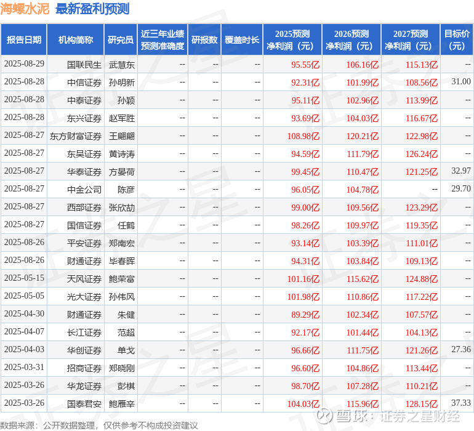This screenshot has height=431, width=474.
Task: Select institution 华泰证券
Action: click(84, 172)
